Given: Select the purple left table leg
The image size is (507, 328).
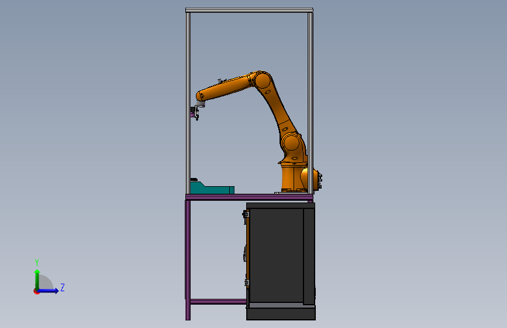Looking at the screenshot, I should (188, 260).
